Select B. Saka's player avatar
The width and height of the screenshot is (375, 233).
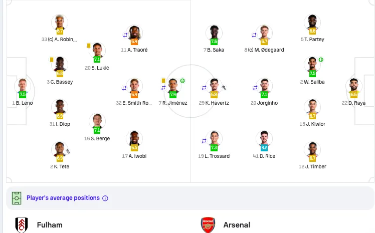click(x=214, y=32)
